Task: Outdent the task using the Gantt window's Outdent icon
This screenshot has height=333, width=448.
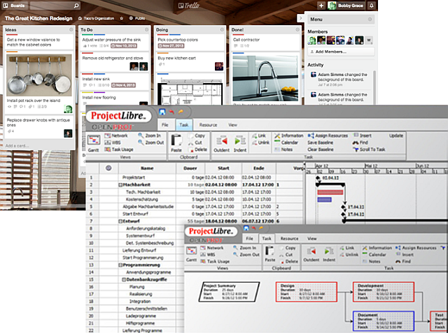Action: pos(221,140)
